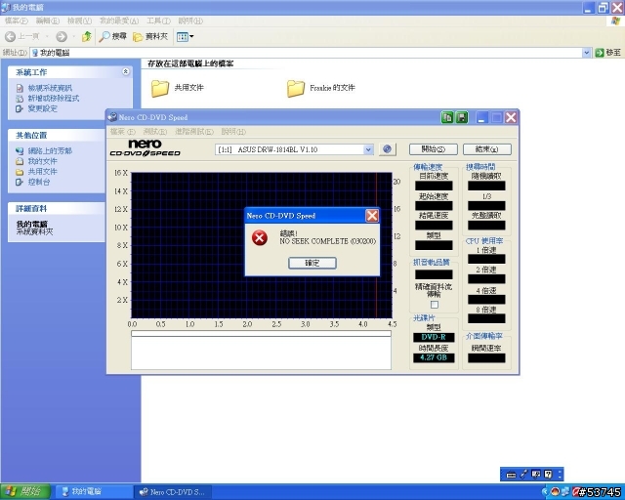Click the 移至 Go button in address bar
This screenshot has width=625, height=500.
[x=607, y=53]
